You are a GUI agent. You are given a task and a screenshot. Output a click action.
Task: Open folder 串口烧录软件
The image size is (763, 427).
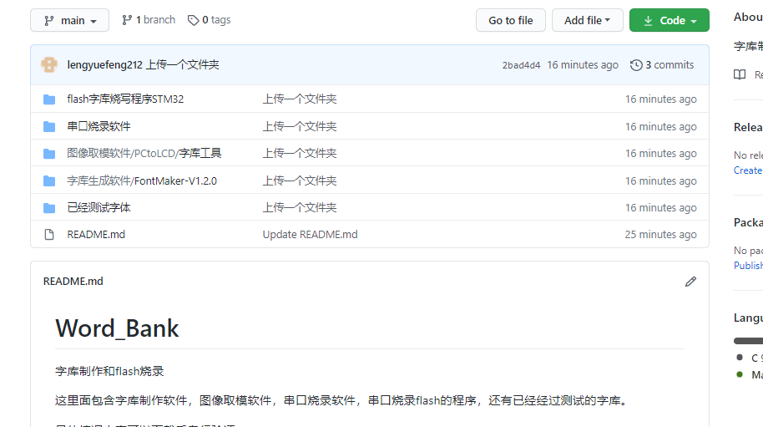click(x=99, y=126)
